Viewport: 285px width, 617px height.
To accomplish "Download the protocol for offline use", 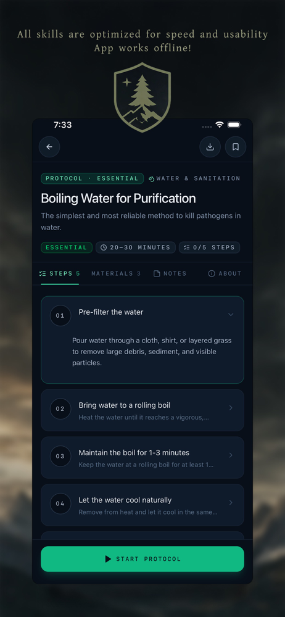I will [x=210, y=147].
